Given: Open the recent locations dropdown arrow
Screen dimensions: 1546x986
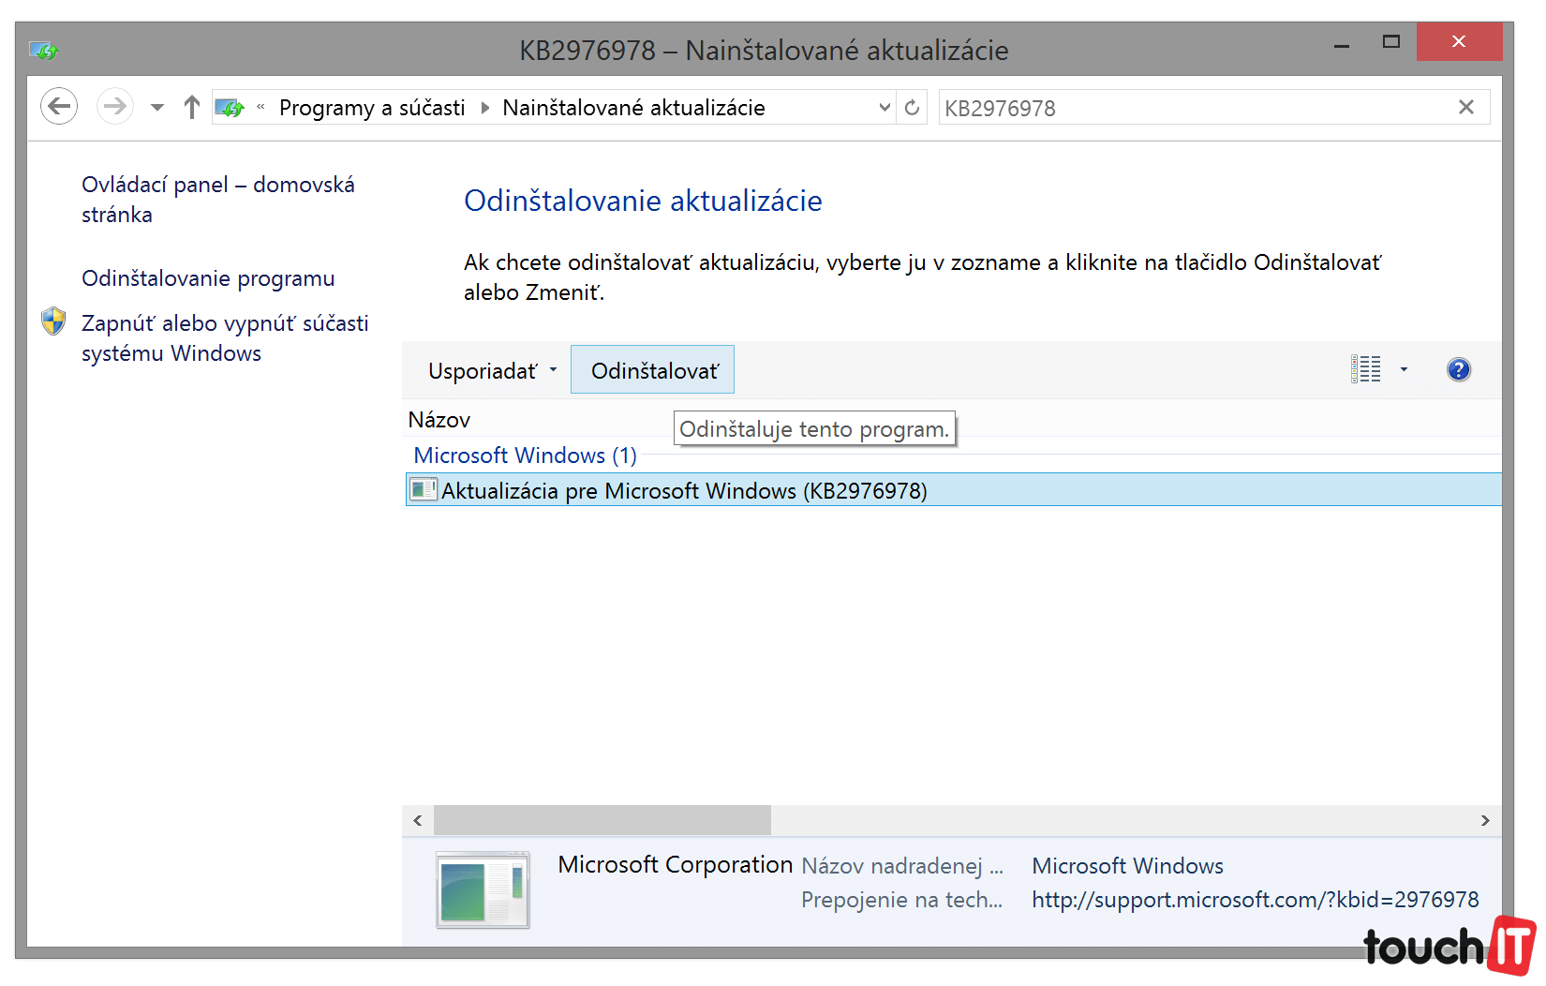Looking at the screenshot, I should tap(157, 108).
